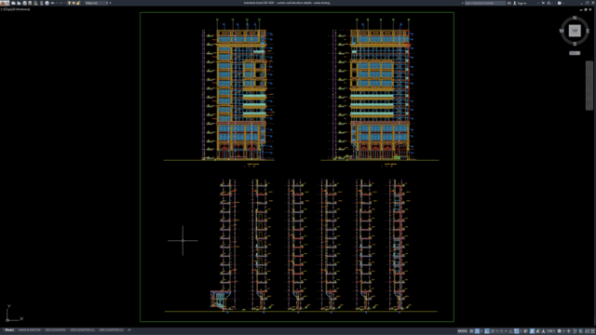
Task: Click the Save icon in quick access toolbar
Action: pos(24,3)
